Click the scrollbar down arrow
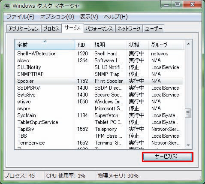The height and width of the screenshot is (184, 205). (188, 145)
